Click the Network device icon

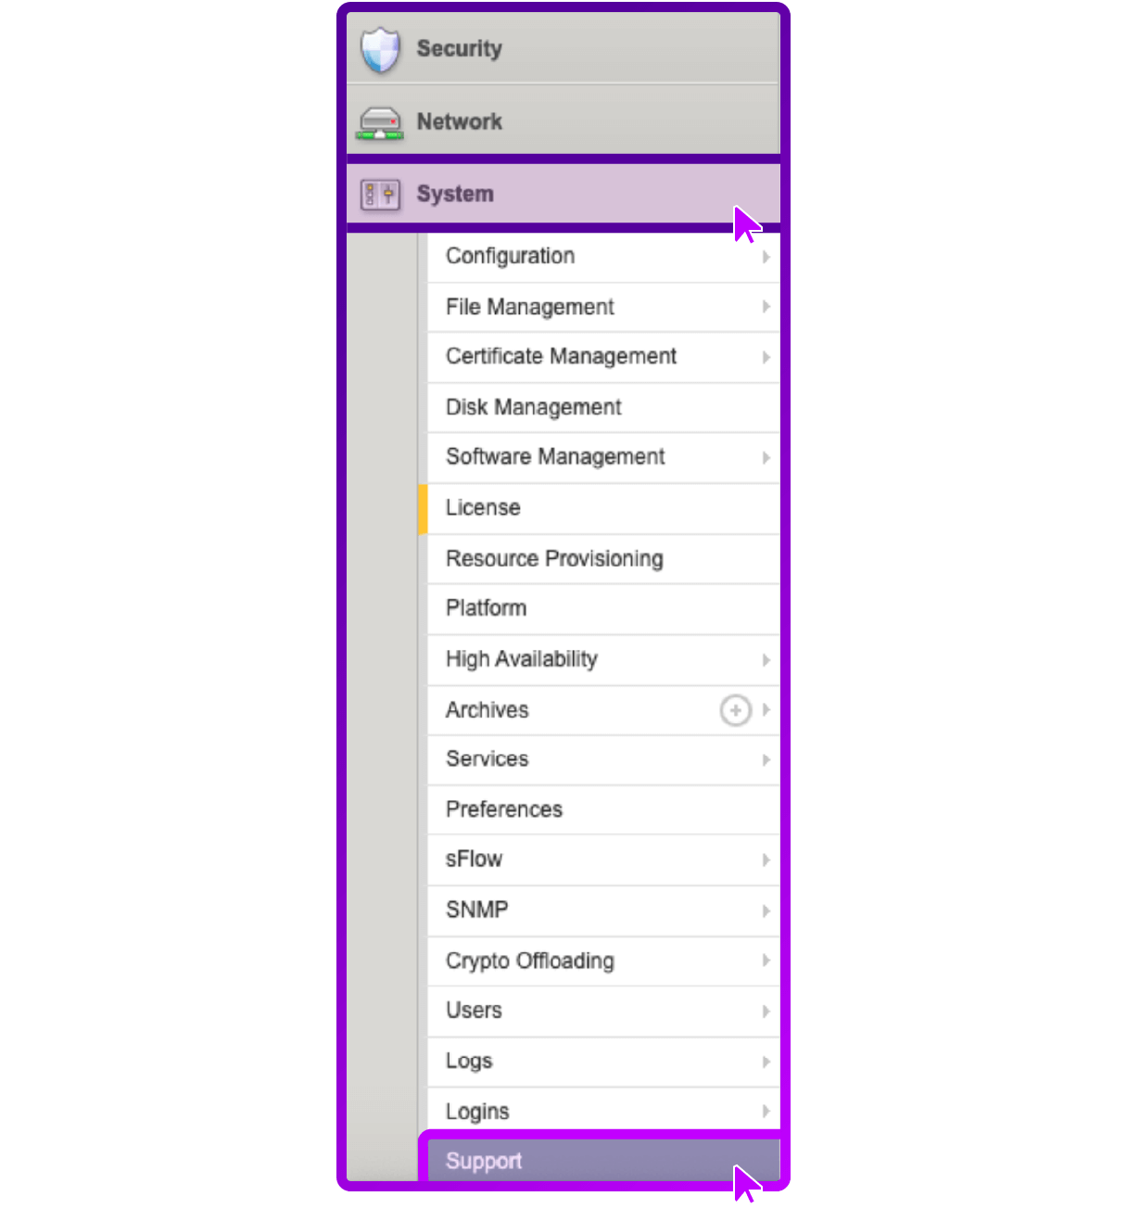point(380,122)
